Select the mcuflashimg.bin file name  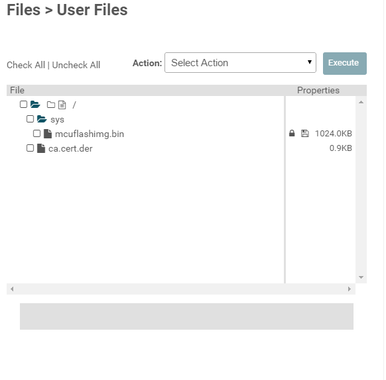click(x=90, y=134)
